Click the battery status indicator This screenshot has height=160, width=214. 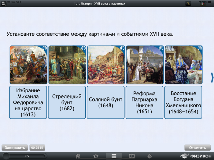(209, 2)
